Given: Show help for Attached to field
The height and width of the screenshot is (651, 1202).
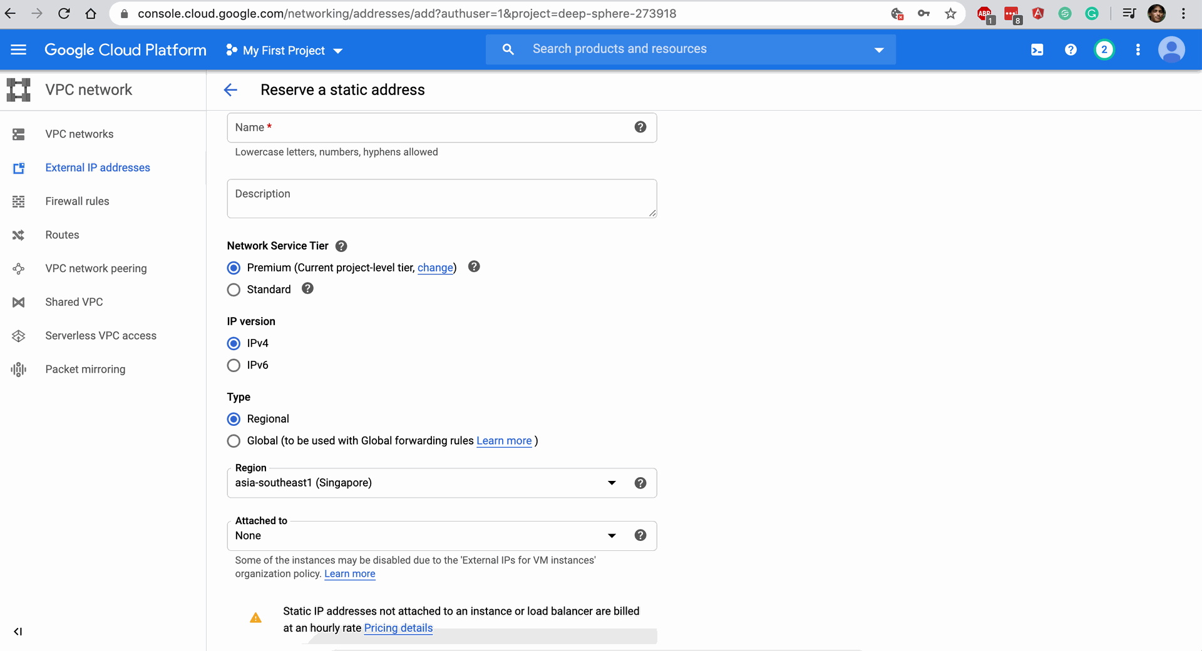Looking at the screenshot, I should click(x=640, y=535).
